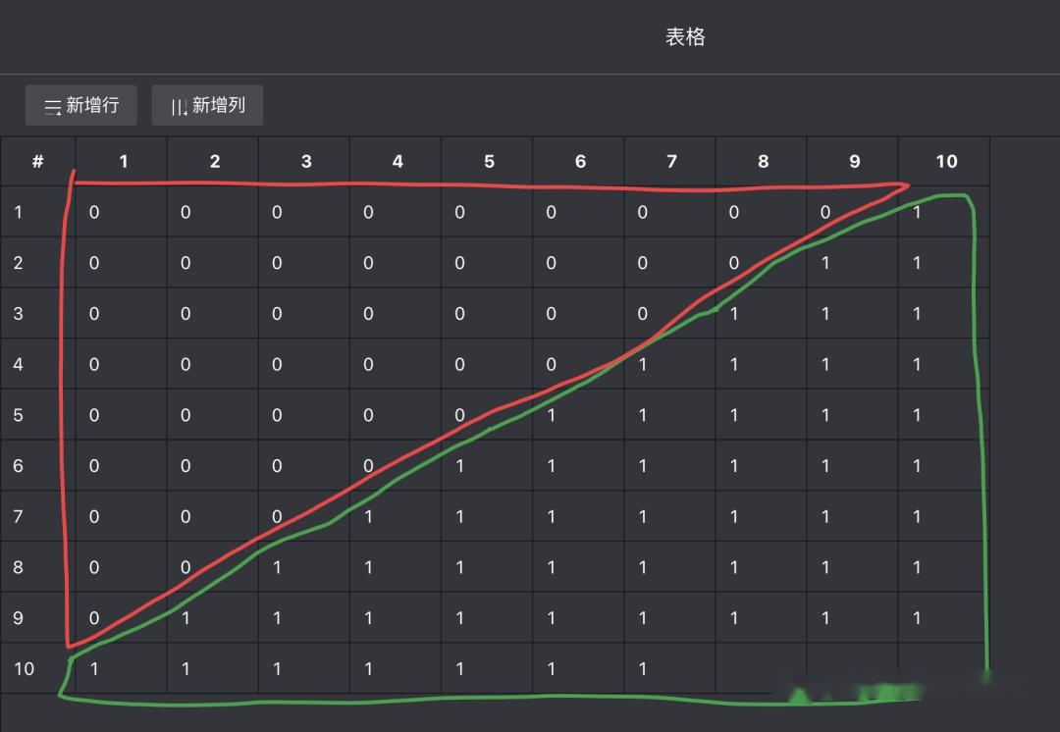Select column header 10

point(945,161)
